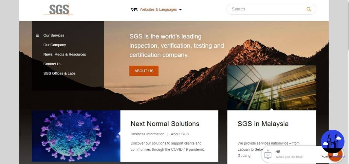
Task: Click the orange search magnifier icon
Action: [309, 9]
